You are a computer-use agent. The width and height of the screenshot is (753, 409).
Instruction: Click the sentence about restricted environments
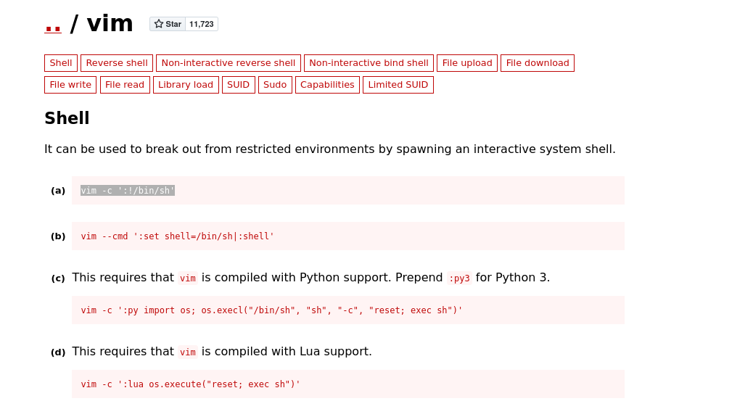click(330, 149)
